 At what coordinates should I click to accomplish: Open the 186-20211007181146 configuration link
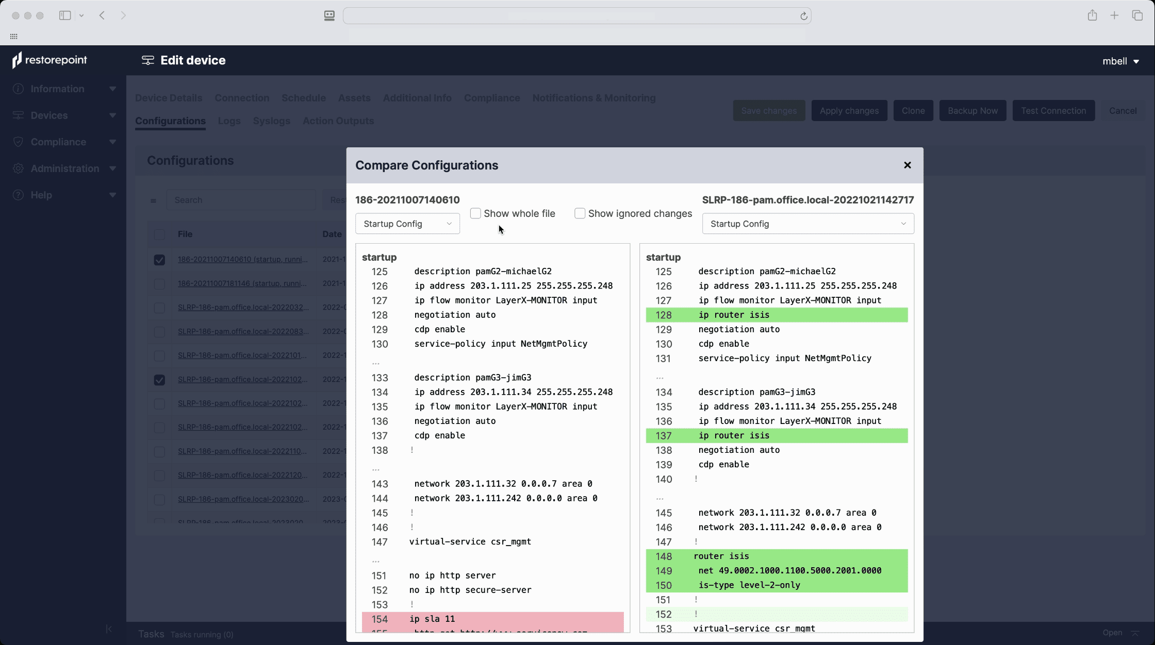click(242, 283)
